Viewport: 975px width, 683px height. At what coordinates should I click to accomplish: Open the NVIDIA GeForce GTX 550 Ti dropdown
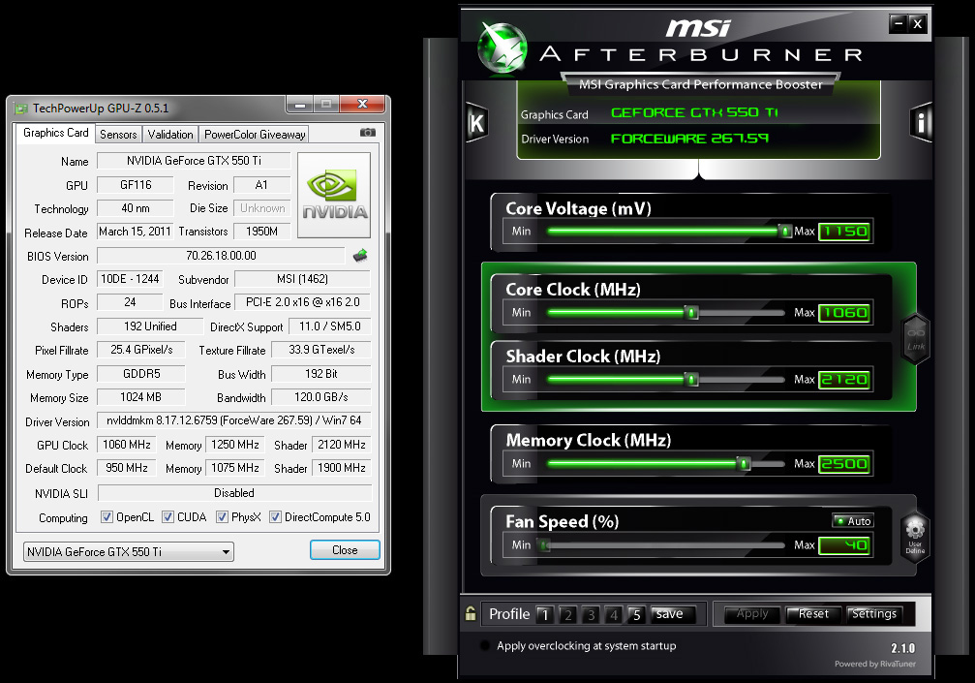[128, 552]
